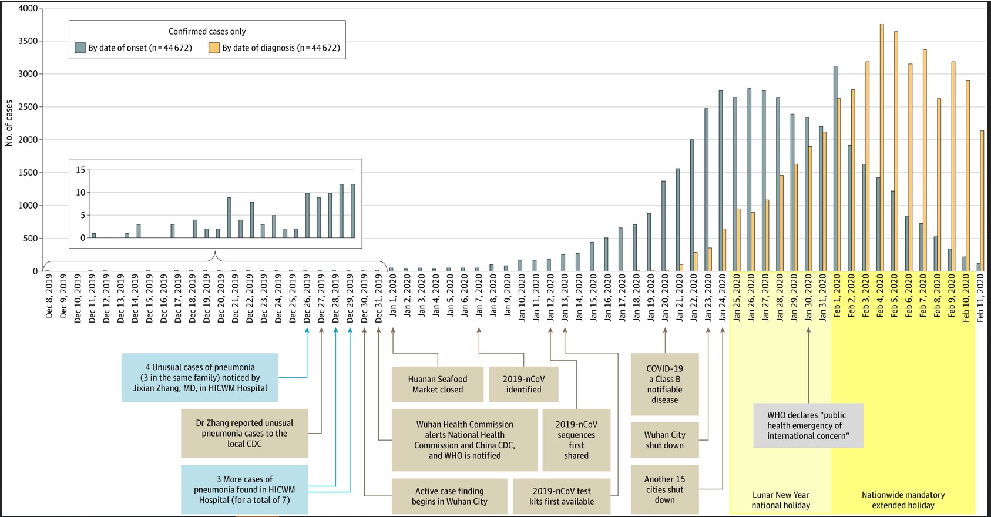Select 'Another 15 cities shut down' box
This screenshot has height=517, width=991.
pyautogui.click(x=664, y=489)
